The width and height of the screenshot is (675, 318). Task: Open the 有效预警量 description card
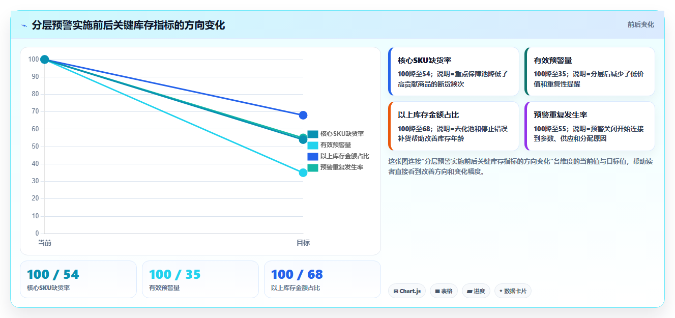pos(590,71)
